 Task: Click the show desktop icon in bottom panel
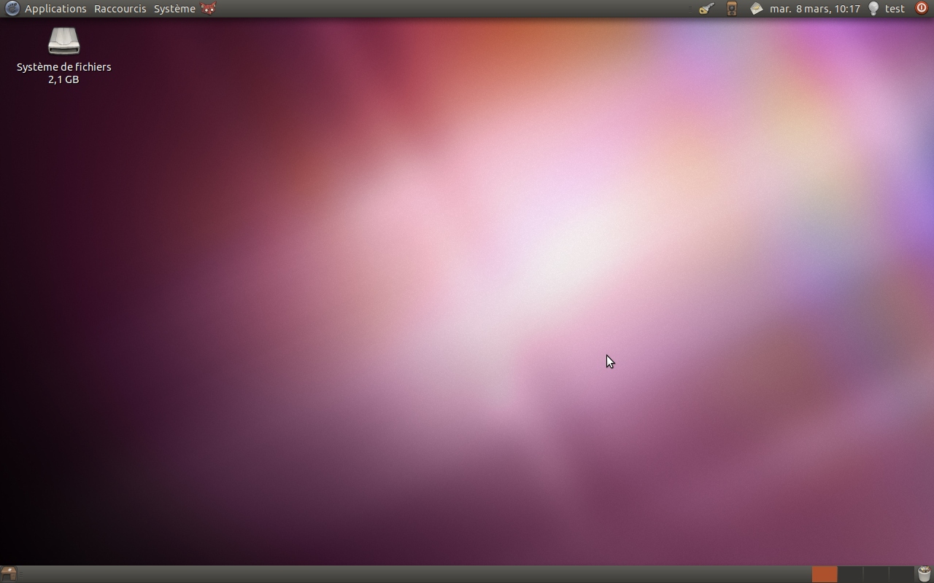pos(9,574)
